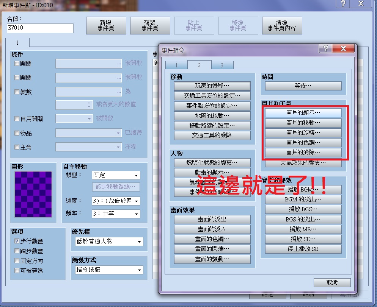This screenshot has height=307, width=377.
Task: Expand the 頻率 dropdown showing 中等
Action: point(116,213)
